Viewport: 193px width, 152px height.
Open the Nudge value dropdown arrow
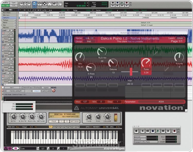coord(92,10)
